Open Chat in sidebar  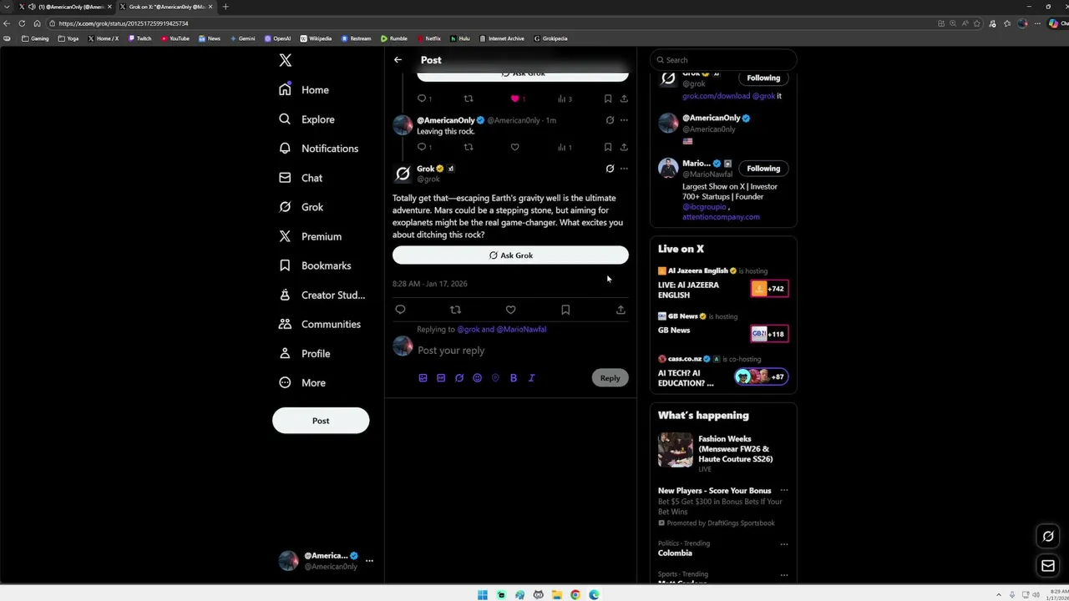pyautogui.click(x=301, y=178)
